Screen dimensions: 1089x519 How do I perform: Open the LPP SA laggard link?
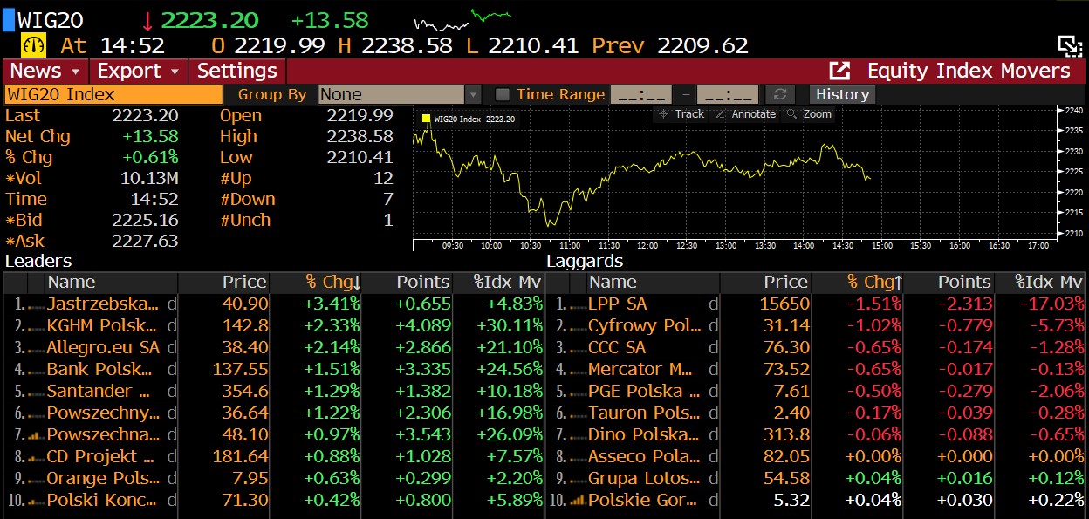618,304
